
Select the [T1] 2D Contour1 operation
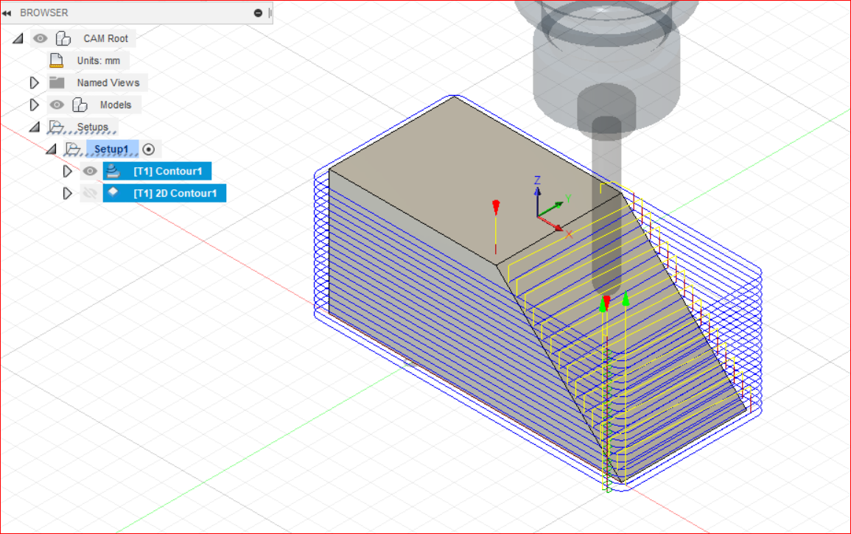coord(164,193)
